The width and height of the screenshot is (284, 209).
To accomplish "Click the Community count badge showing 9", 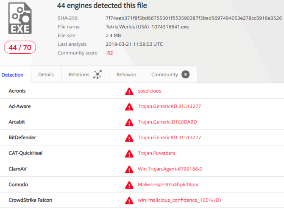I will click(x=185, y=74).
